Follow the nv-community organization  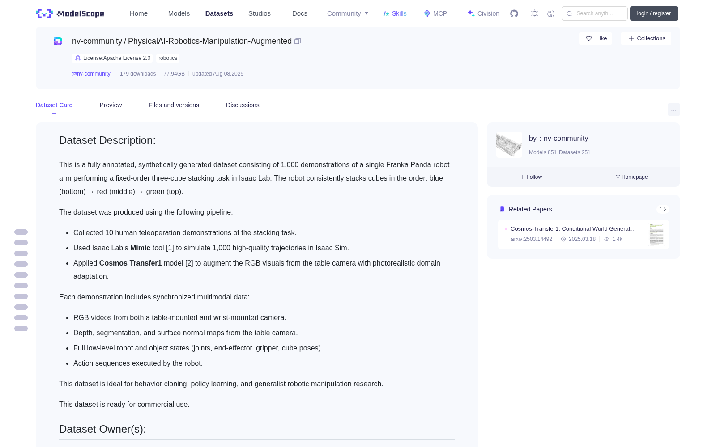(531, 177)
